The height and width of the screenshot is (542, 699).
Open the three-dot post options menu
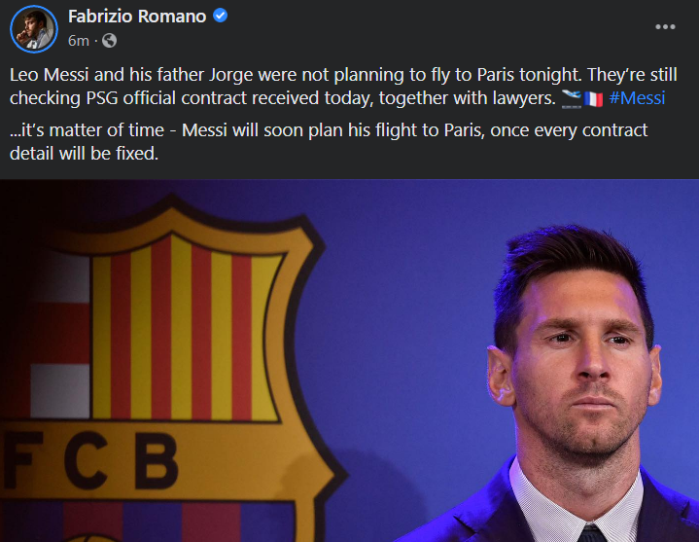(665, 27)
